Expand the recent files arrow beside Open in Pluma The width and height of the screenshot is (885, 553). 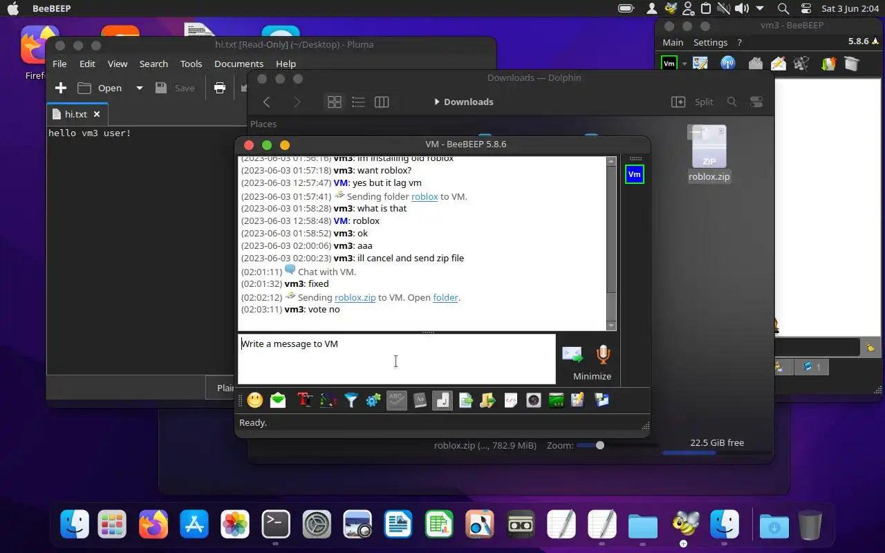[x=139, y=88]
